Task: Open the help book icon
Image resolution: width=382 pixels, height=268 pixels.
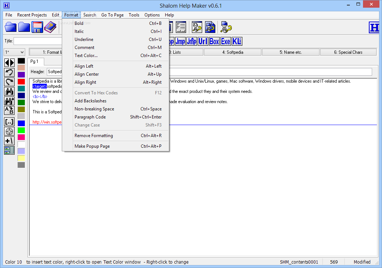Action: tap(50, 27)
